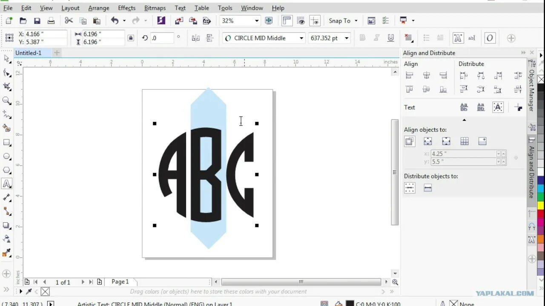This screenshot has width=545, height=306.
Task: Toggle Align to Grid option
Action: coord(465,142)
